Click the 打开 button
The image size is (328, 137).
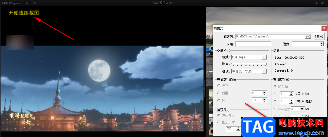pyautogui.click(x=319, y=37)
